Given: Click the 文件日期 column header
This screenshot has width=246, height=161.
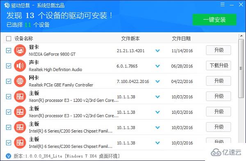Looking at the screenshot, I should 181,39.
